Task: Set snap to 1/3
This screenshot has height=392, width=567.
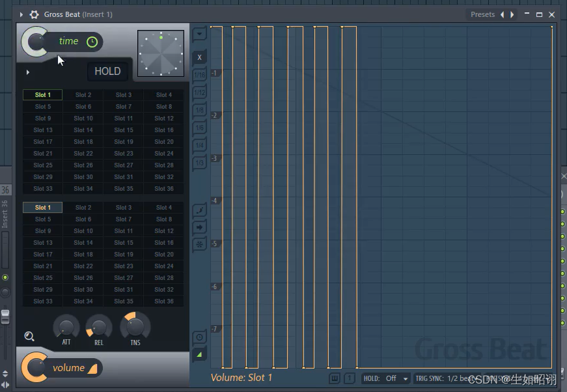Action: pyautogui.click(x=199, y=163)
